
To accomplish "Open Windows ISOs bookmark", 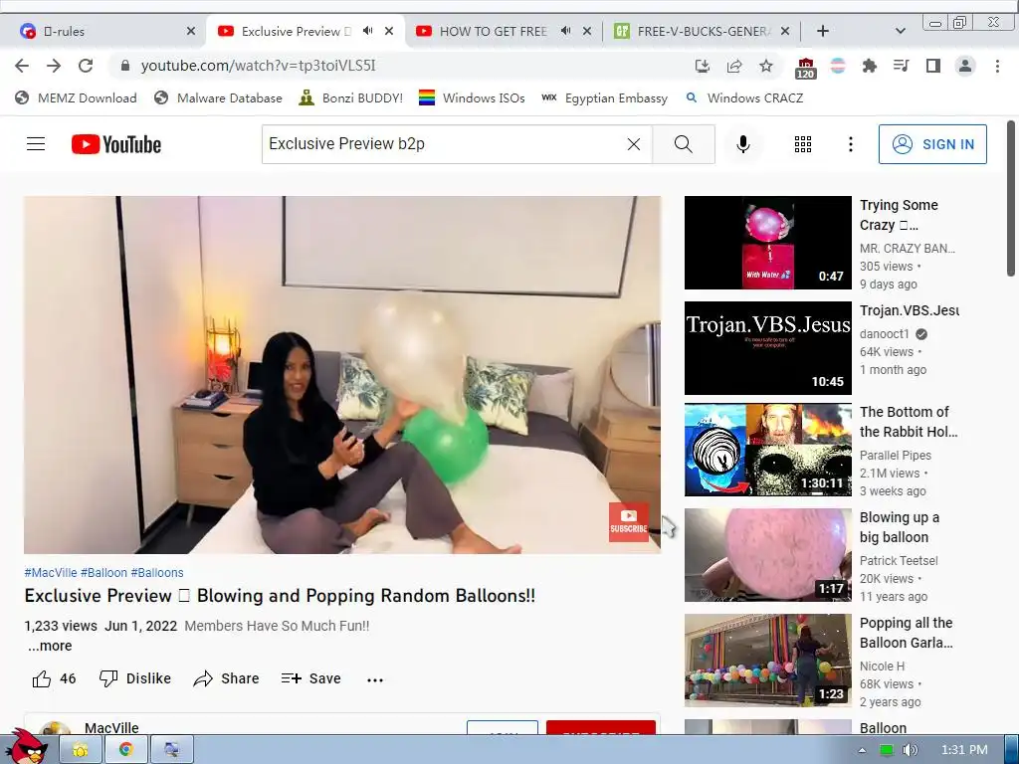I will (x=472, y=98).
